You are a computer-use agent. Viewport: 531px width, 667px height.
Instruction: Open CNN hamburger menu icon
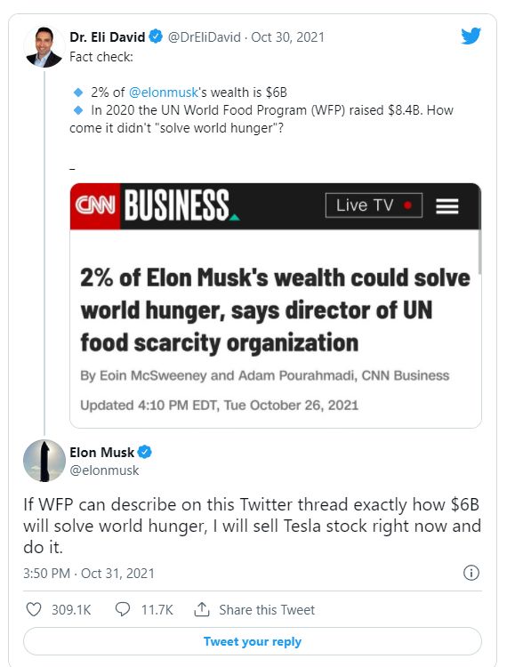447,206
